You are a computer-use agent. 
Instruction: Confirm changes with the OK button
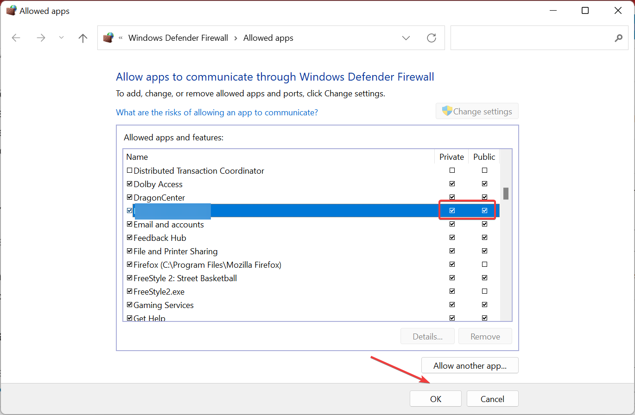coord(435,399)
